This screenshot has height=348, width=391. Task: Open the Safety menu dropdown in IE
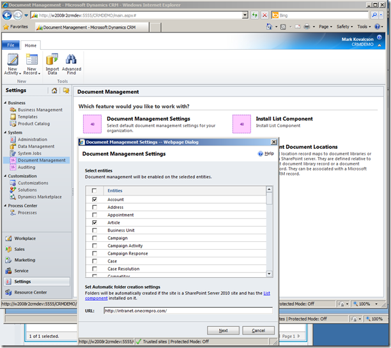[345, 27]
